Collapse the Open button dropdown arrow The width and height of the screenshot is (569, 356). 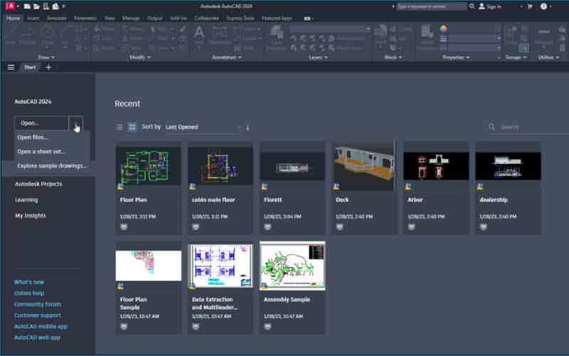(75, 123)
